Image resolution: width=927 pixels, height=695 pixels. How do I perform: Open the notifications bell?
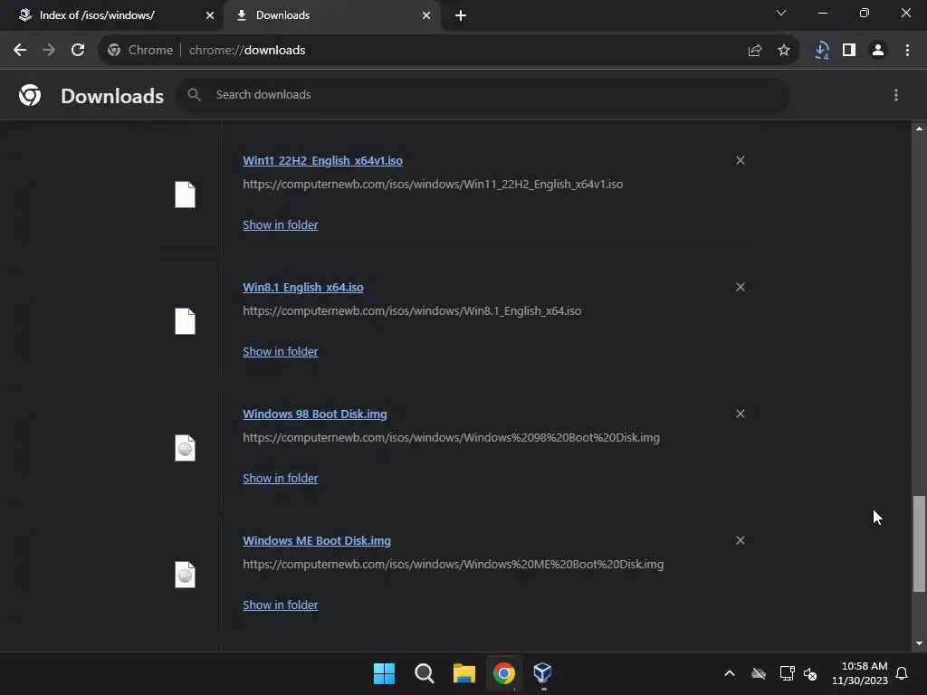902,673
